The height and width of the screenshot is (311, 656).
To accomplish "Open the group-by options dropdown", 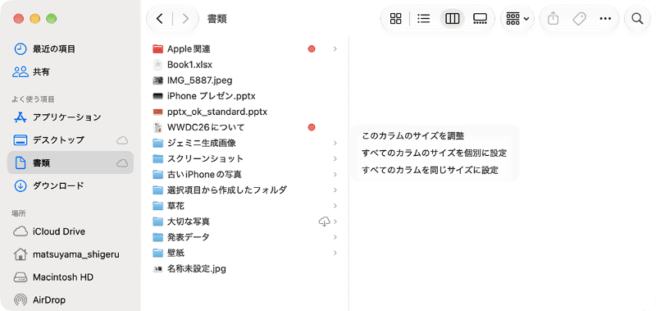I will (517, 19).
